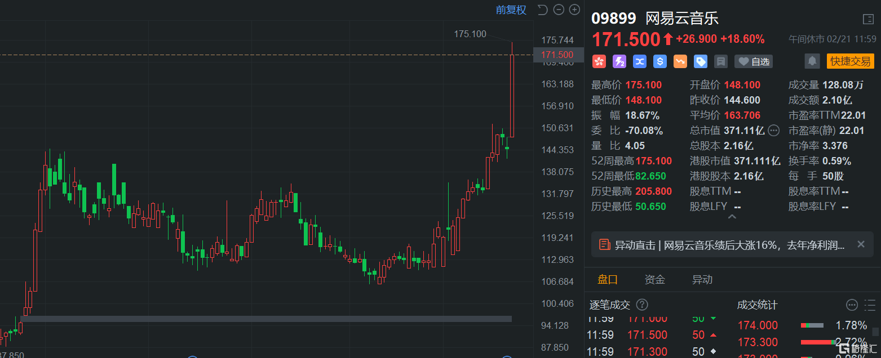This screenshot has width=881, height=358.
Task: Click the purple lightning Level 2 icon
Action: [x=619, y=61]
